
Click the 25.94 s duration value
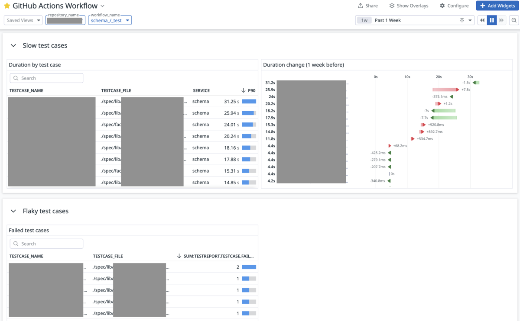tap(231, 113)
